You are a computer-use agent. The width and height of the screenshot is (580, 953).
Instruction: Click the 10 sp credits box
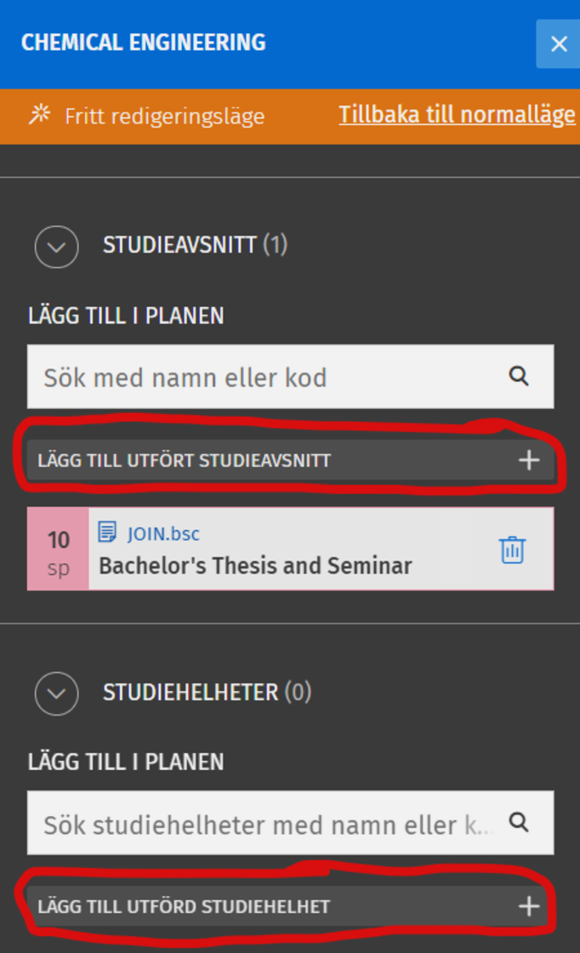point(58,550)
